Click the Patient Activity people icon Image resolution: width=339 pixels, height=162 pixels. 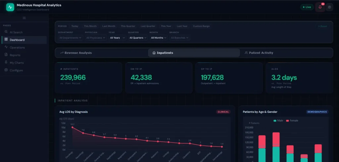point(246,53)
